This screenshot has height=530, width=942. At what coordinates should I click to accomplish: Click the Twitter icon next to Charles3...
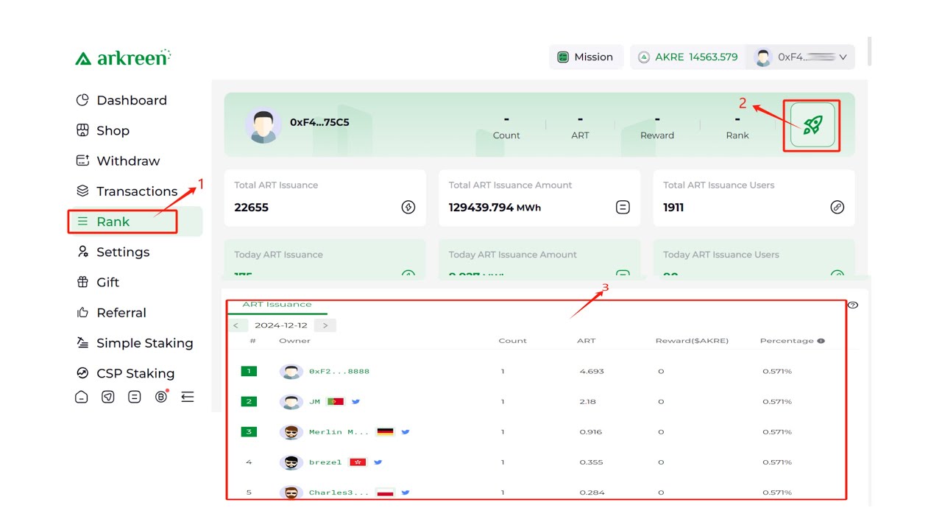click(406, 492)
